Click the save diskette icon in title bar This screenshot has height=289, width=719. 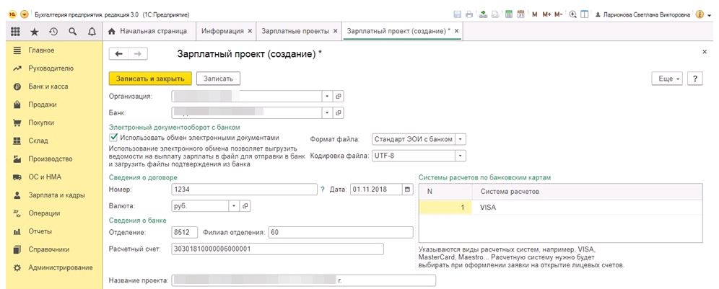458,14
